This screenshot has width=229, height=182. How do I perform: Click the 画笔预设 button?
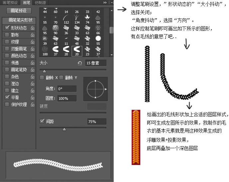point(19,11)
